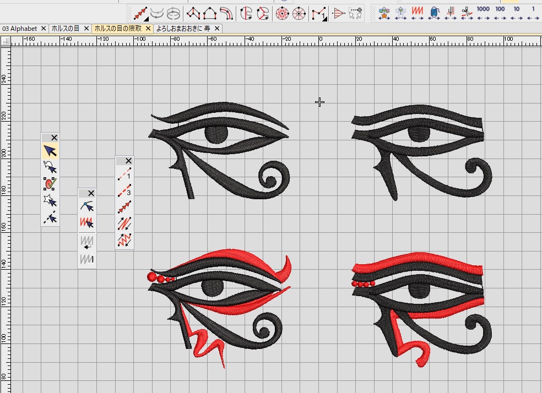Choose the red zigzag stitch edit cursor tool
This screenshot has height=393, width=542.
tap(87, 223)
